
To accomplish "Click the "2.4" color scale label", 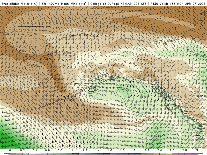I will 160,150.
